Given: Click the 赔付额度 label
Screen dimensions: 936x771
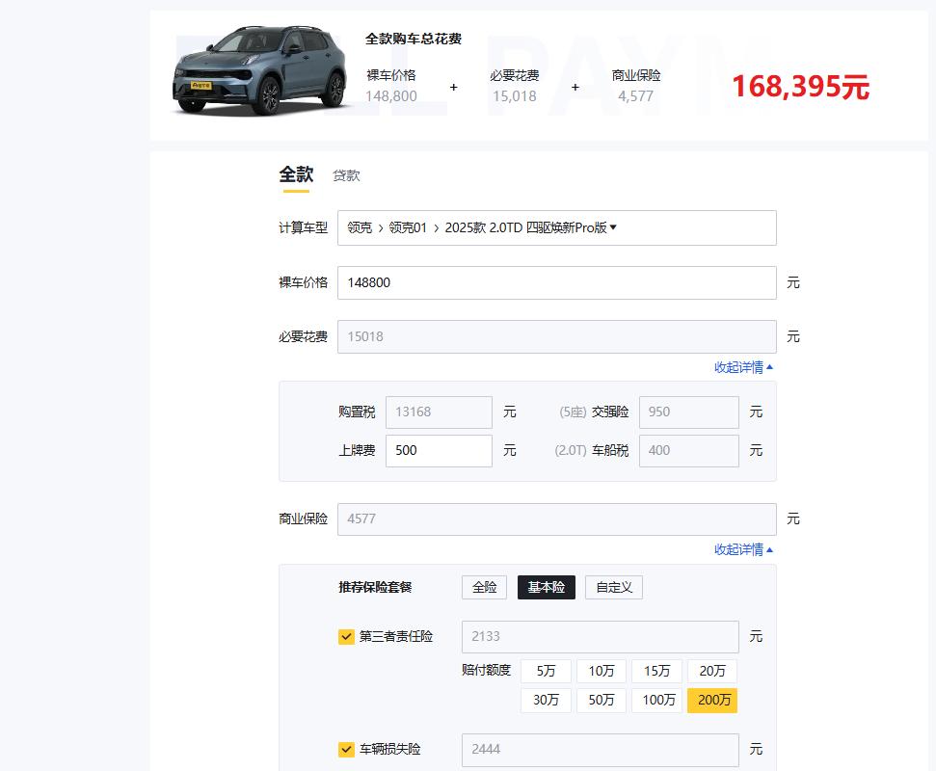Looking at the screenshot, I should (486, 670).
